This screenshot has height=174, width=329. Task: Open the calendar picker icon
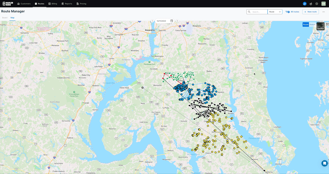click(172, 21)
